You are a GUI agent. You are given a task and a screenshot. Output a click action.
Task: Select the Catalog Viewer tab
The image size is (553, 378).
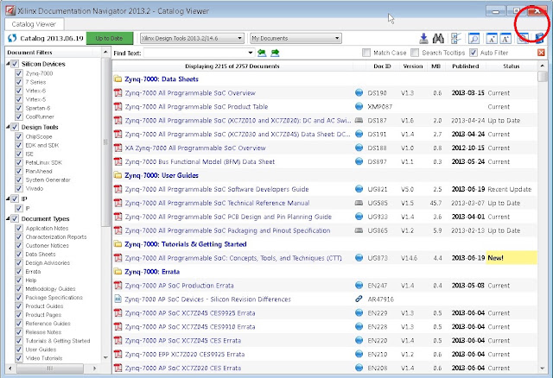pos(34,24)
